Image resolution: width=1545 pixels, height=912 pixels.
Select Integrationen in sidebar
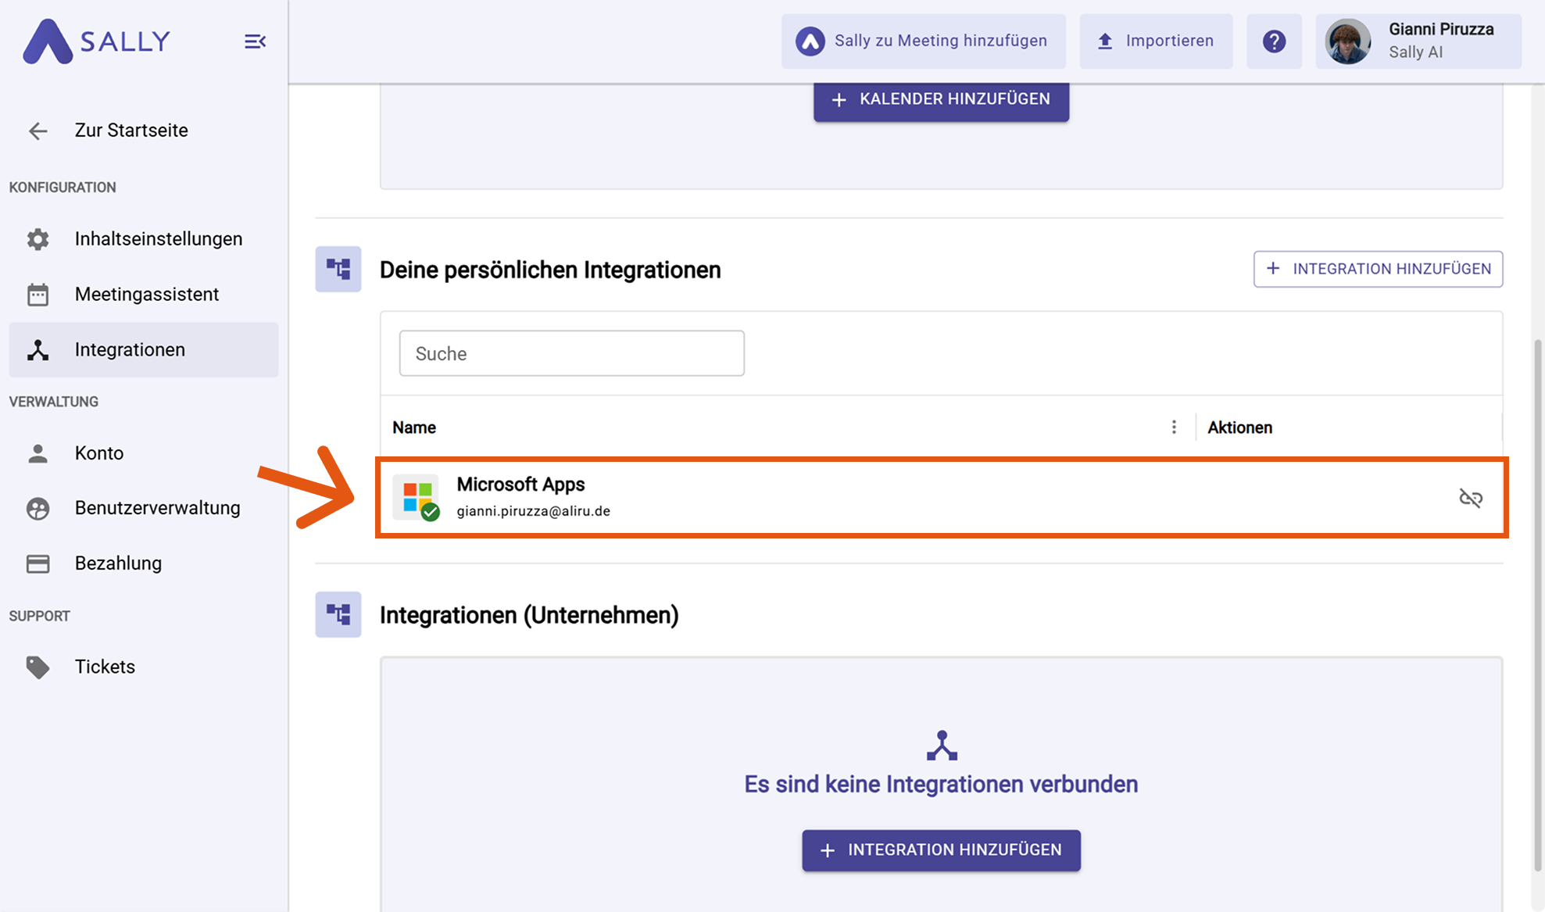pyautogui.click(x=130, y=350)
